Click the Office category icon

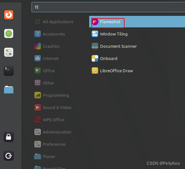point(38,71)
